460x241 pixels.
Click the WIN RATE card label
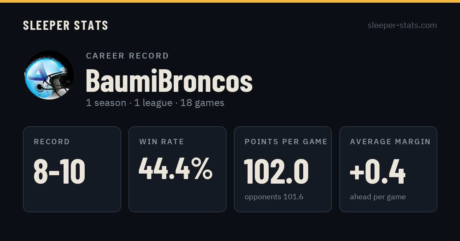click(162, 142)
